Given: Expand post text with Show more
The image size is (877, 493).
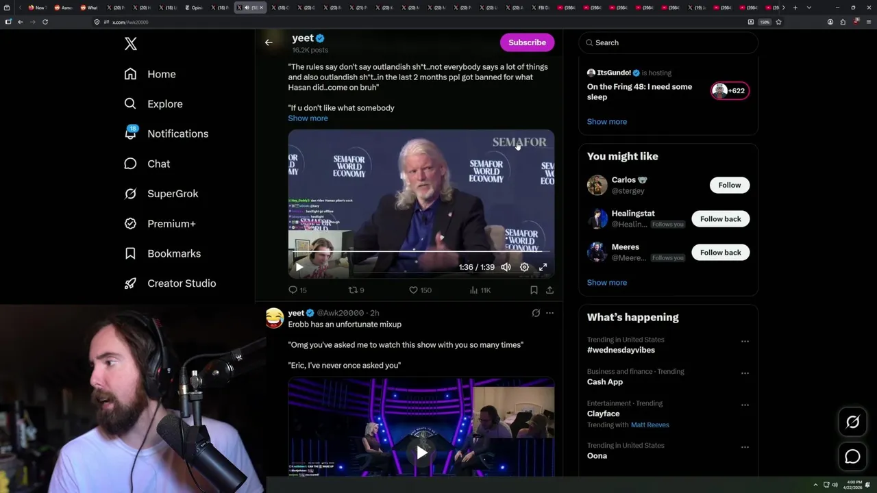Looking at the screenshot, I should (308, 118).
